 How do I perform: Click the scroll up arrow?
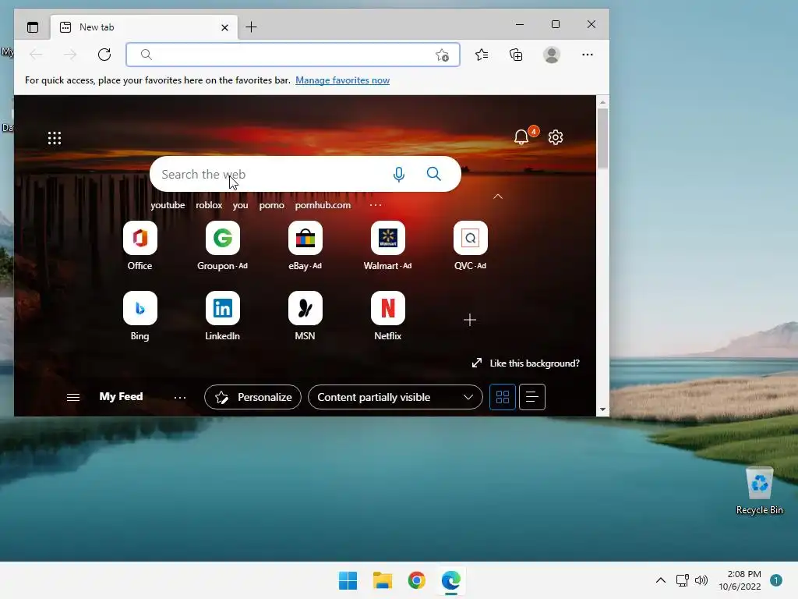(x=602, y=102)
